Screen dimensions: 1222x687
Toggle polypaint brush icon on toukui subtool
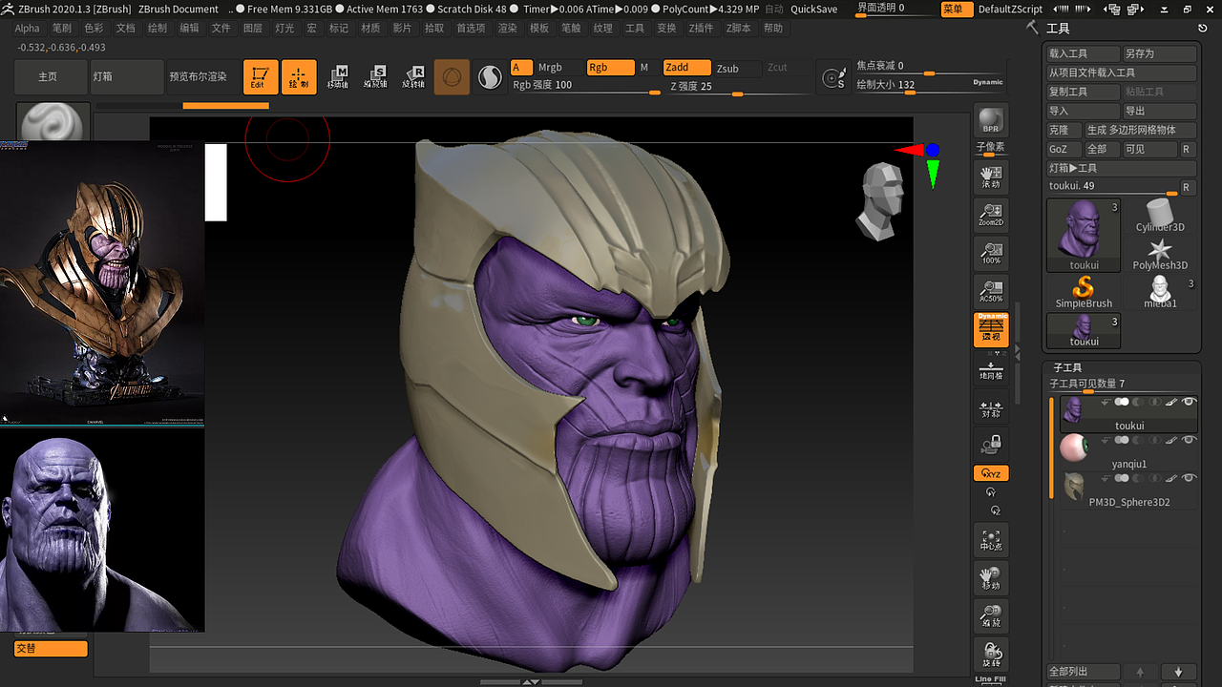click(1173, 402)
